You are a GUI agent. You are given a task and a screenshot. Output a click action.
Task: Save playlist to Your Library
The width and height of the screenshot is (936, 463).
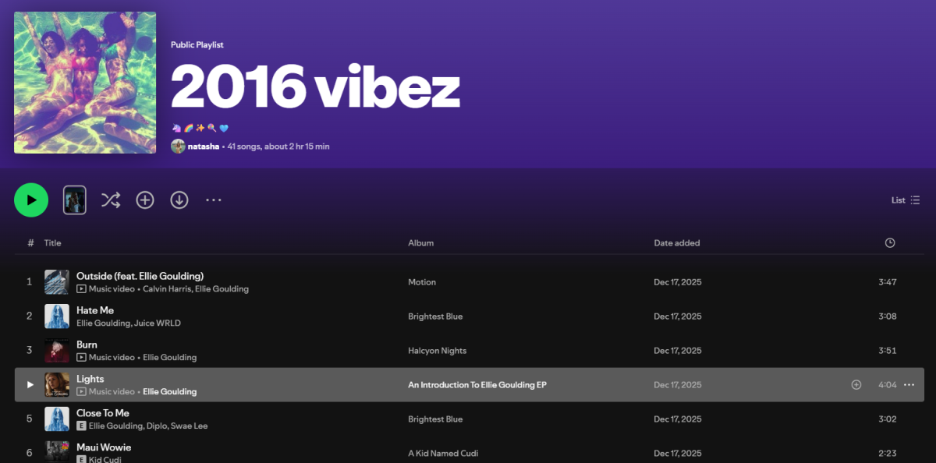(145, 200)
